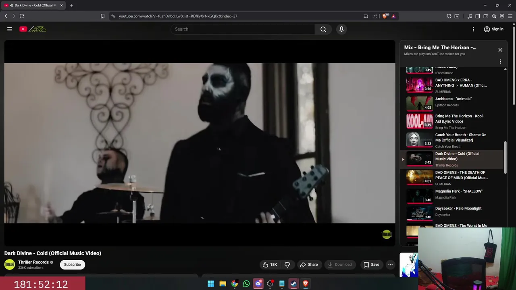516x290 pixels.
Task: Like the video (18K)
Action: tap(270, 265)
